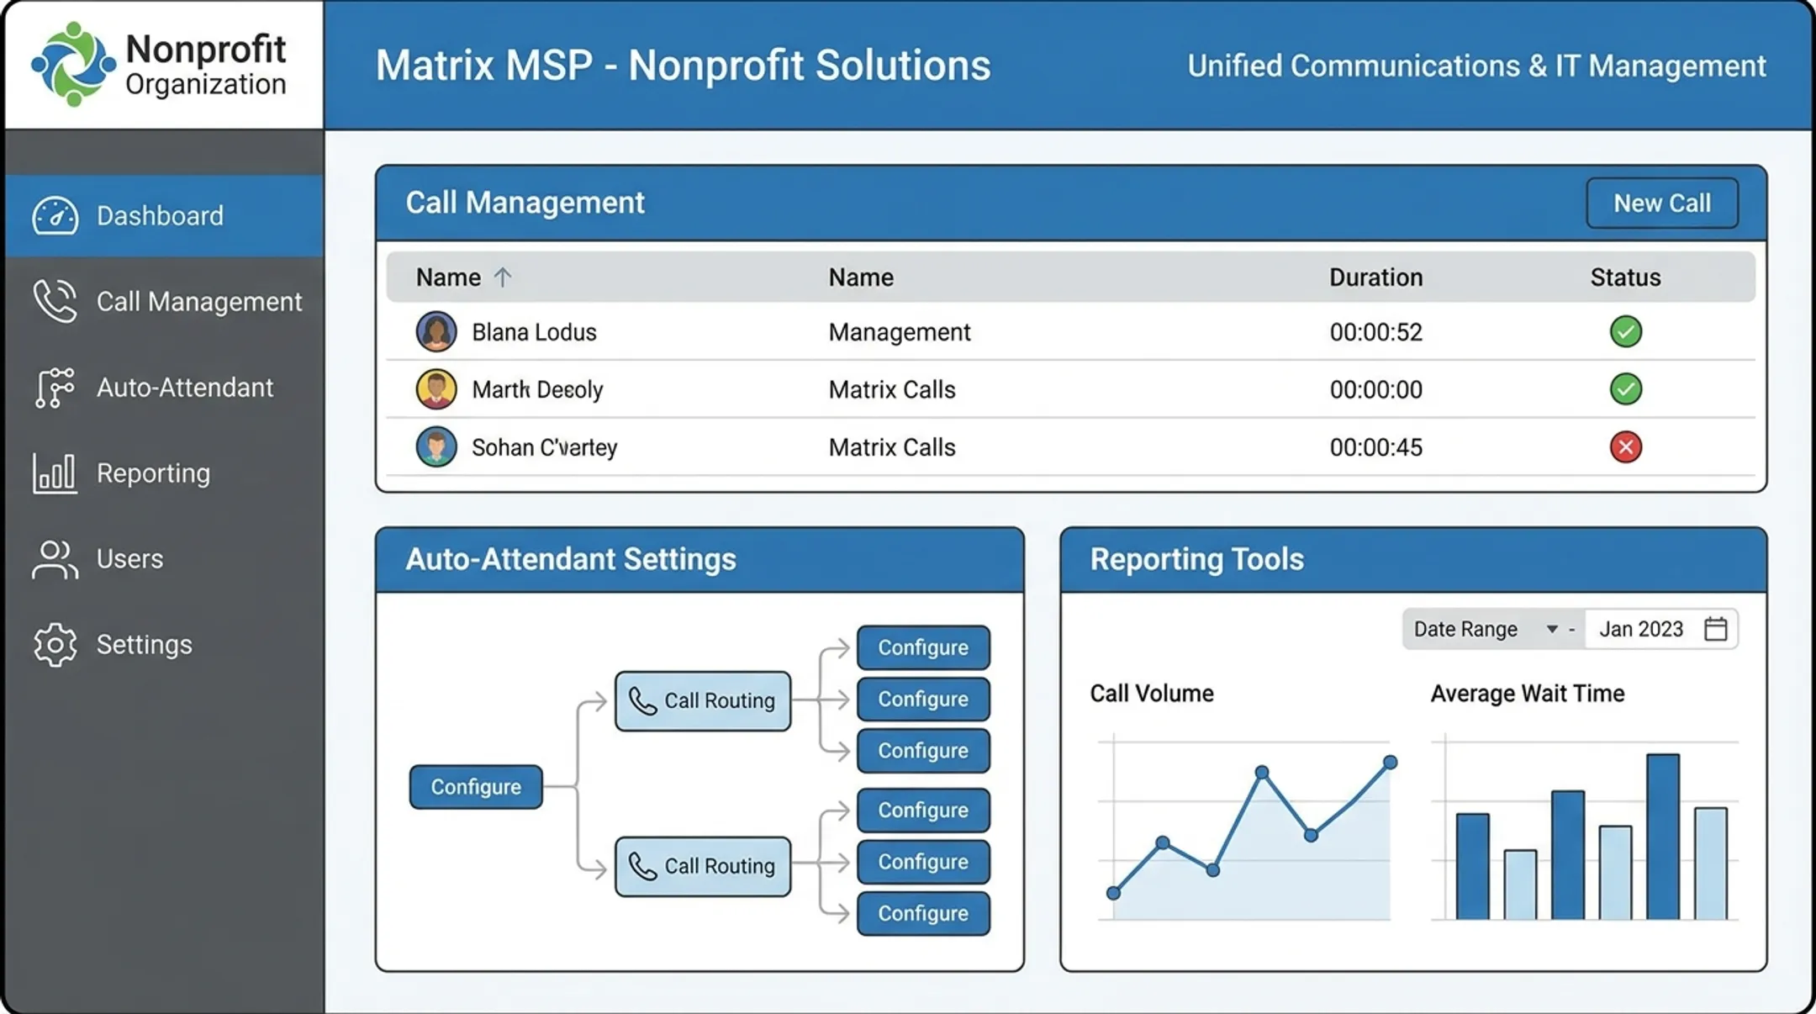The height and width of the screenshot is (1014, 1816).
Task: Open Users in the sidebar
Action: (x=164, y=559)
